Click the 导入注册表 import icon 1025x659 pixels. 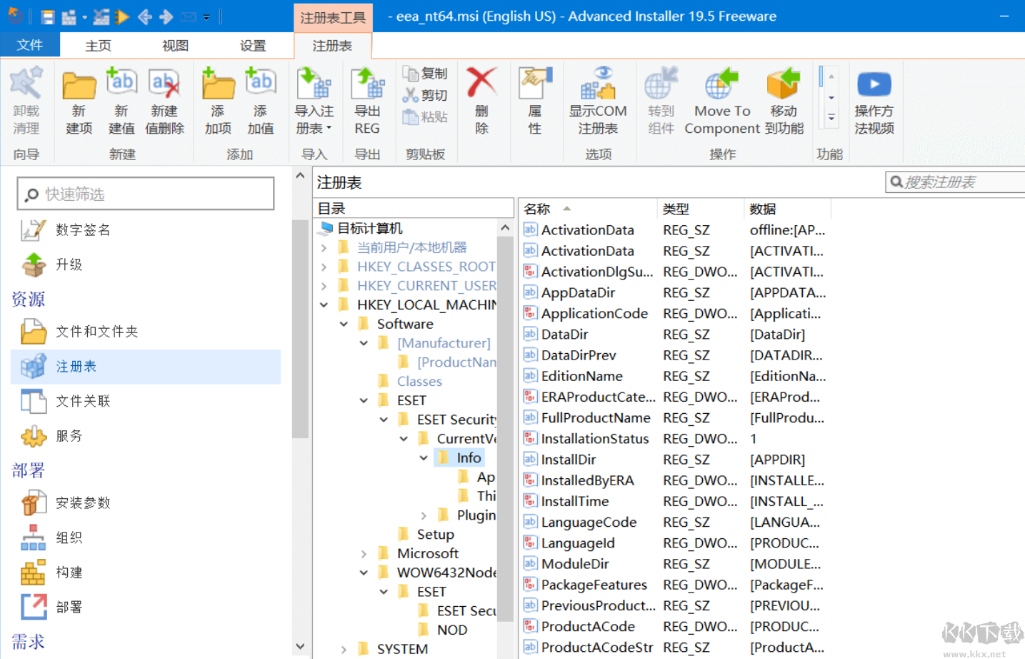pyautogui.click(x=315, y=86)
